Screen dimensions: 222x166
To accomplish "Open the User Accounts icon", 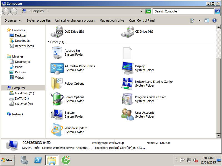I will [127, 115].
